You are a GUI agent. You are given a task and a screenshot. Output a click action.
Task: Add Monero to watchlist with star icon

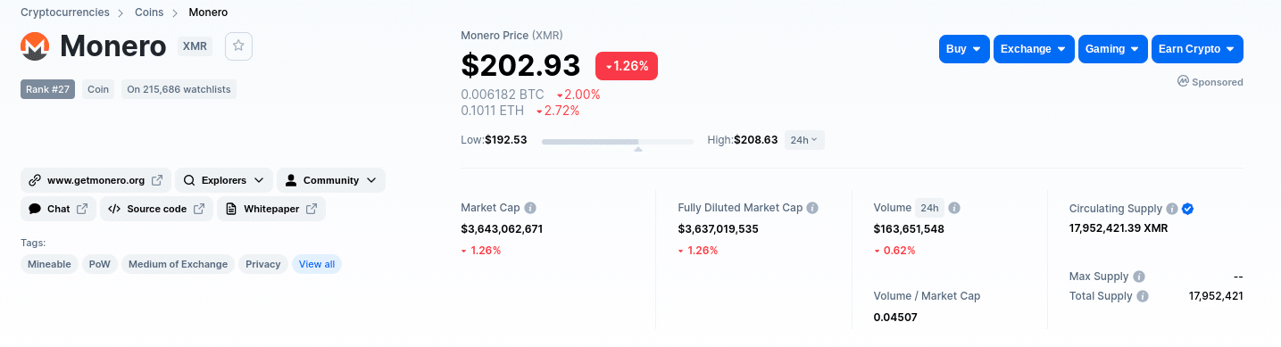(x=238, y=46)
